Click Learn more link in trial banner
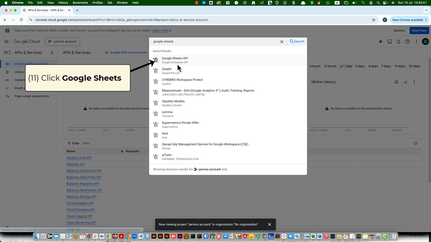The width and height of the screenshot is (431, 242). tap(161, 30)
